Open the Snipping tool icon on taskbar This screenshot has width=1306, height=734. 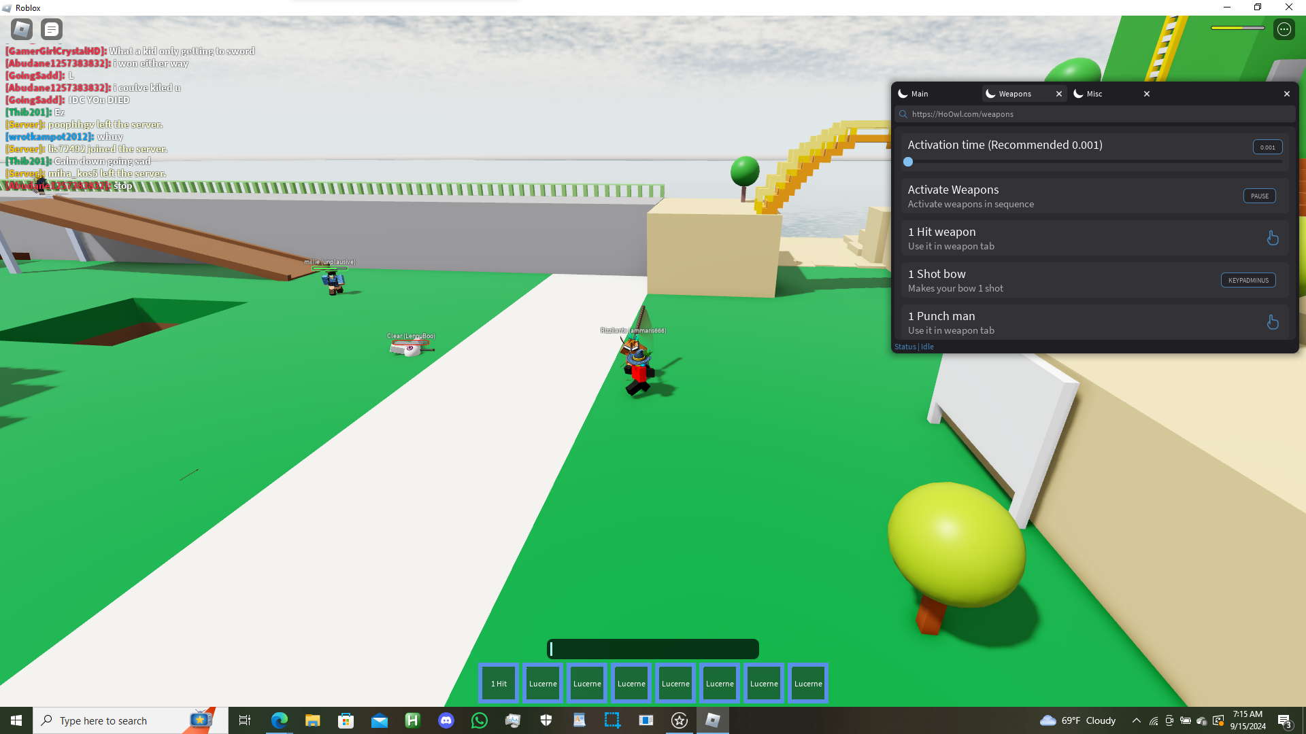612,720
